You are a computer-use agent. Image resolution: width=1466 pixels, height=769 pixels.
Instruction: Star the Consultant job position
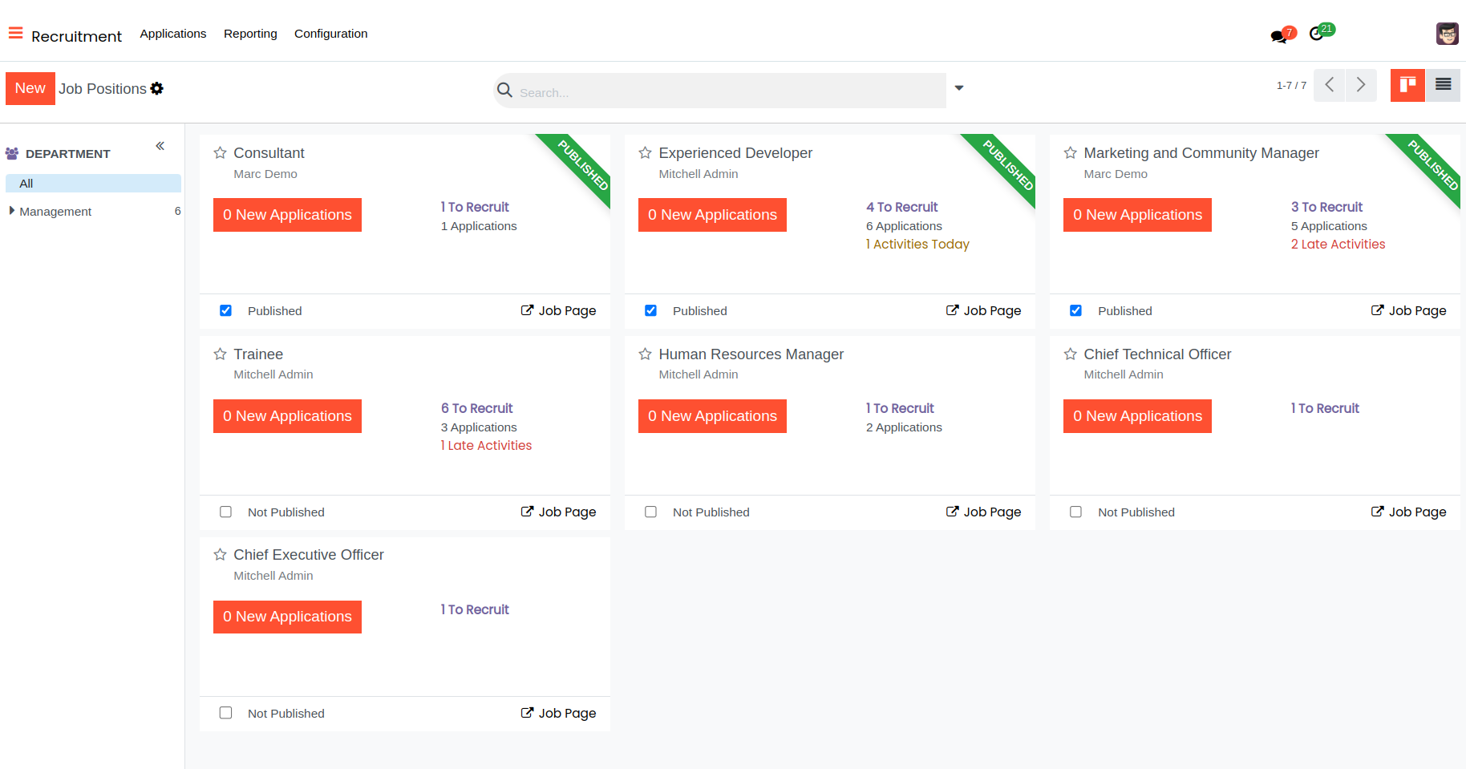[x=221, y=153]
